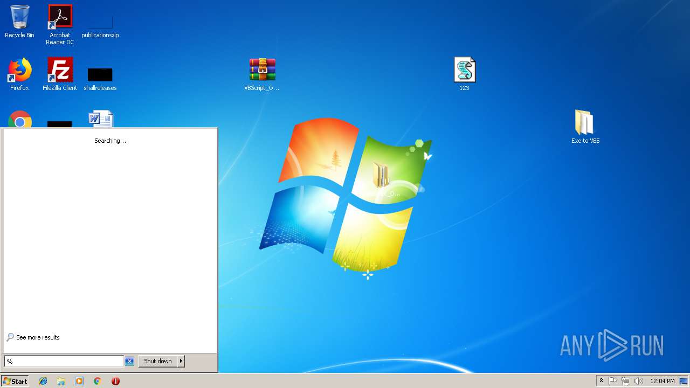This screenshot has height=388, width=690.
Task: Select the Word document desktop icon
Action: coord(100,119)
